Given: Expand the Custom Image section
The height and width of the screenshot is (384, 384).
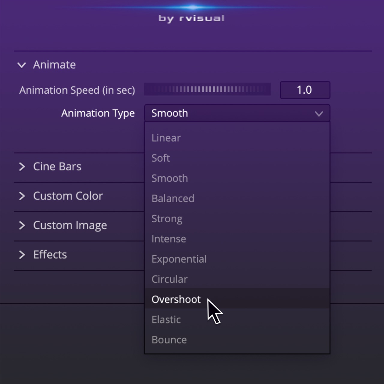Looking at the screenshot, I should click(x=22, y=226).
